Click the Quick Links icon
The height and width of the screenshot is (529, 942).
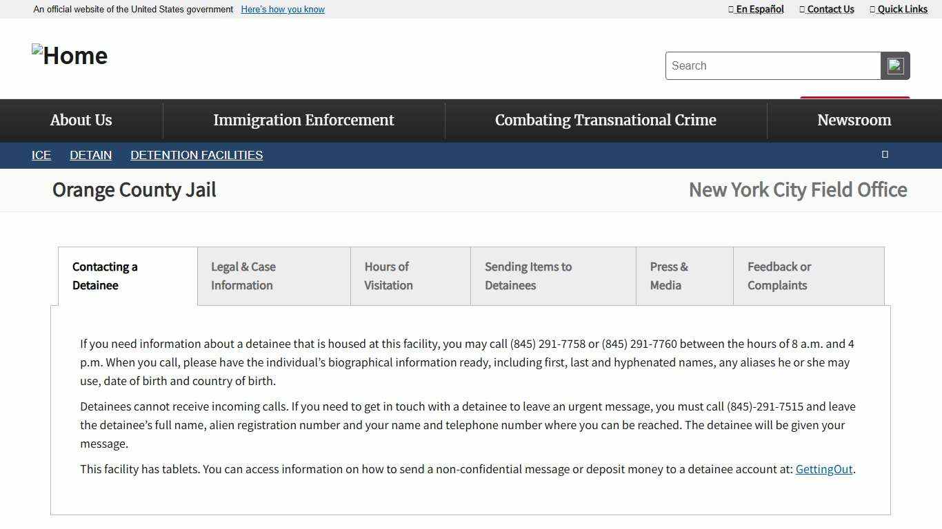872,9
